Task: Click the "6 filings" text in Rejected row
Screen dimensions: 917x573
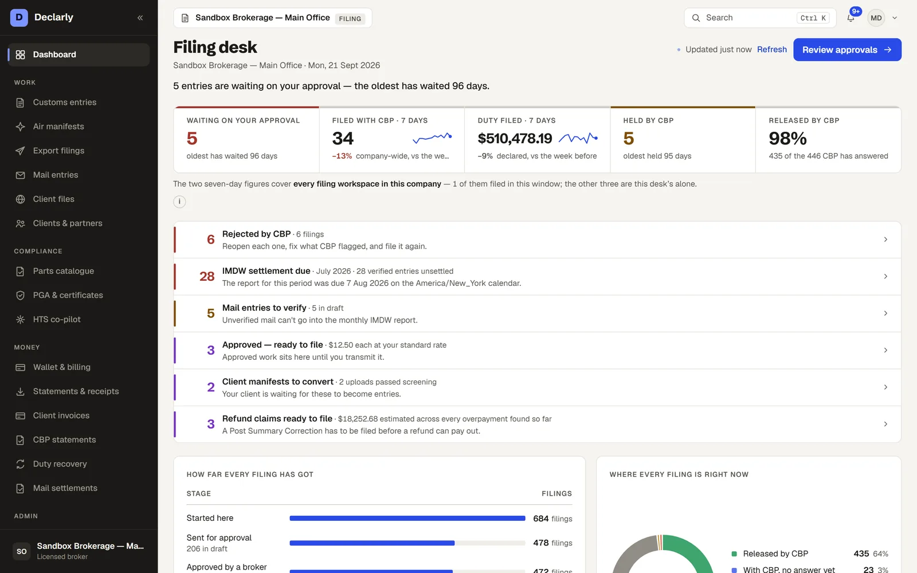Action: click(x=310, y=234)
